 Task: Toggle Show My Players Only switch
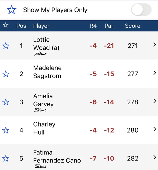tap(141, 9)
